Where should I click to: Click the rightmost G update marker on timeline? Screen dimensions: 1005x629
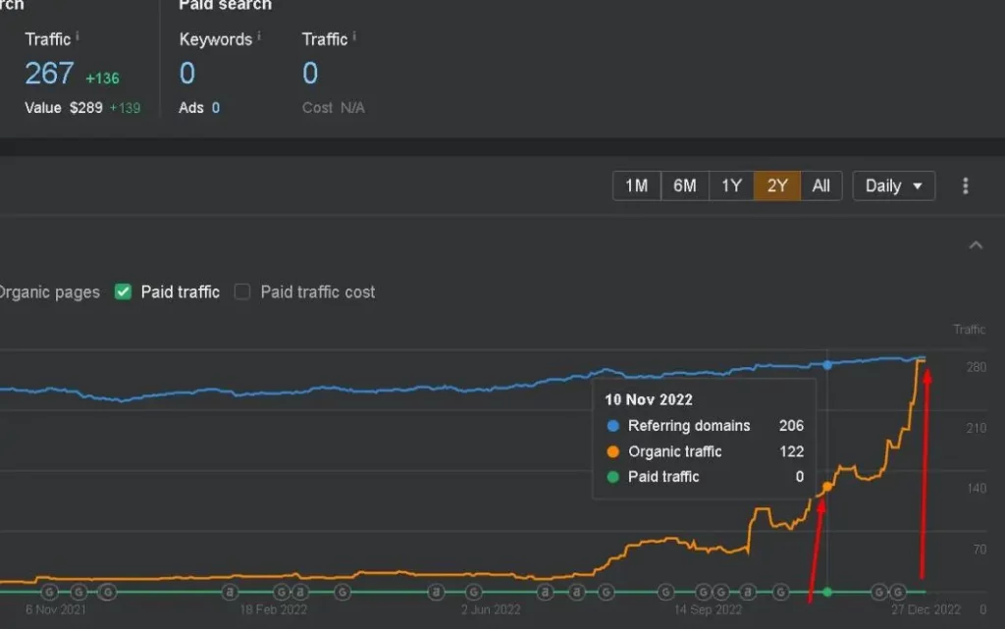(x=898, y=592)
